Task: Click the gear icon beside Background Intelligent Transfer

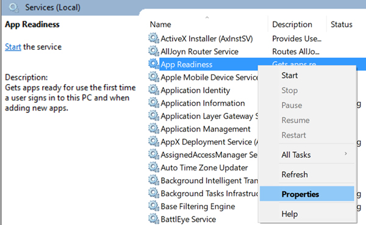Action: tap(154, 180)
